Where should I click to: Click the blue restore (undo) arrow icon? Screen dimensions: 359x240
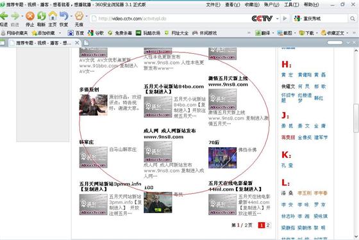pyautogui.click(x=64, y=16)
